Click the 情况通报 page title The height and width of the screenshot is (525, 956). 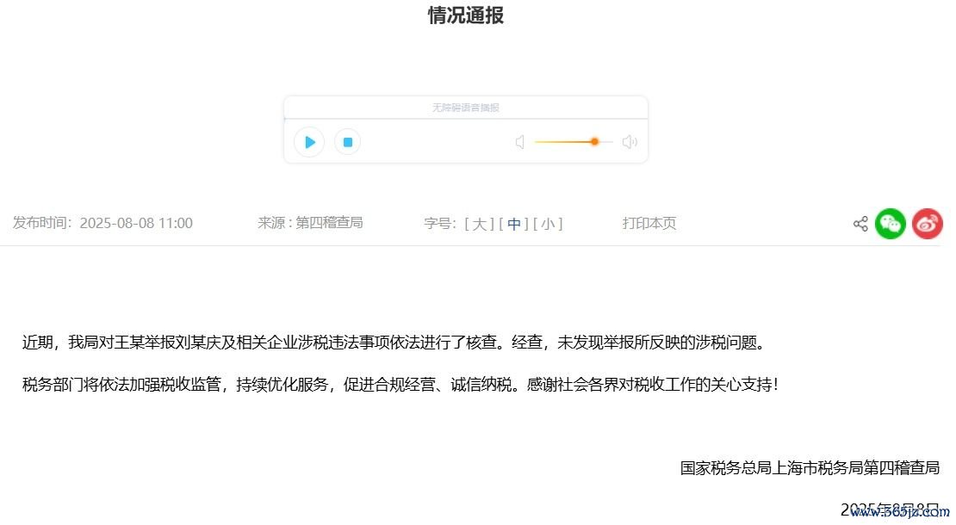466,15
